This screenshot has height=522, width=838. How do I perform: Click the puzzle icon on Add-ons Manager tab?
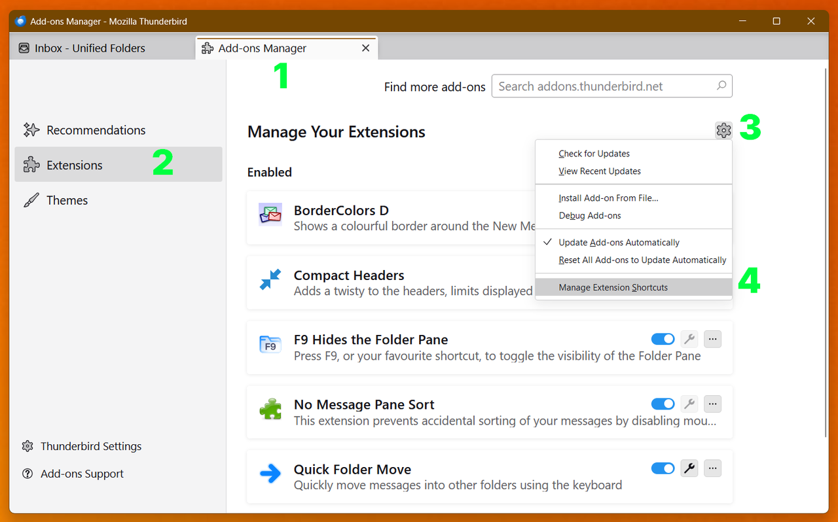tap(208, 48)
